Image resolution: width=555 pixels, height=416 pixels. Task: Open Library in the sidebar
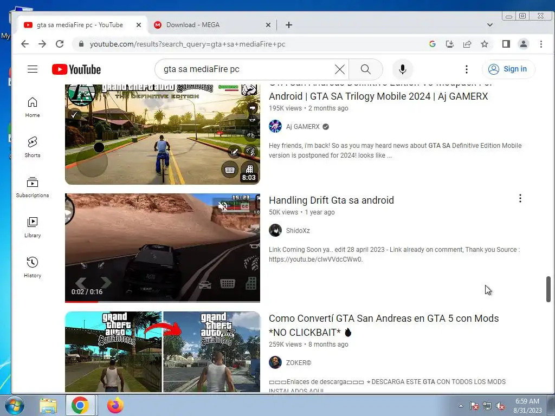33,227
